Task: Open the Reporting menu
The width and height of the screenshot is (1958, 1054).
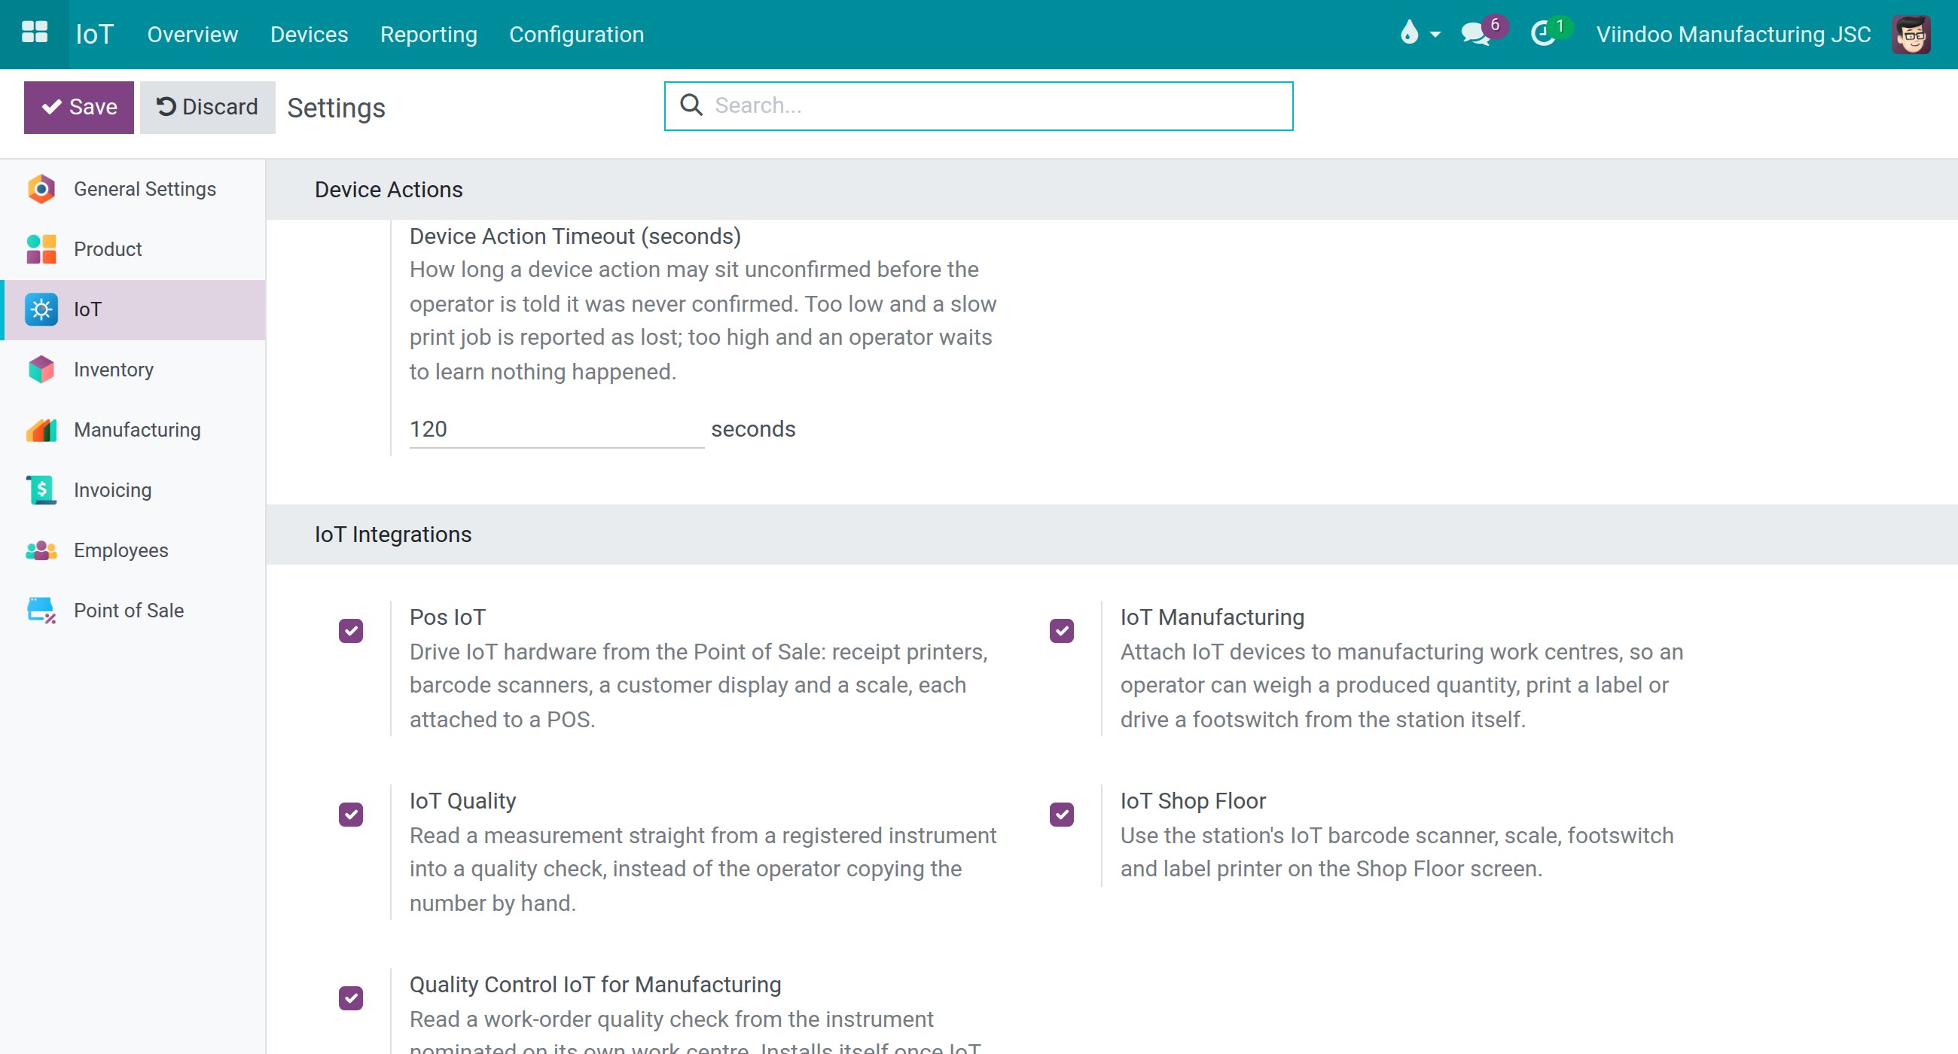Action: pos(429,34)
